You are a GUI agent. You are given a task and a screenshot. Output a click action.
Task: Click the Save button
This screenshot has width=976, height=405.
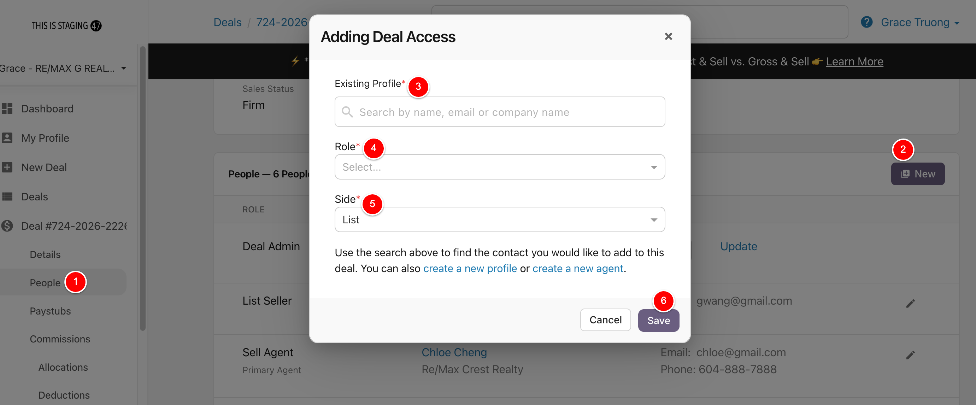(x=658, y=321)
